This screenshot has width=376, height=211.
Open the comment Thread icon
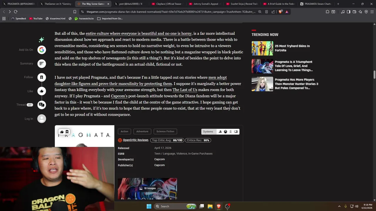pyautogui.click(x=42, y=105)
